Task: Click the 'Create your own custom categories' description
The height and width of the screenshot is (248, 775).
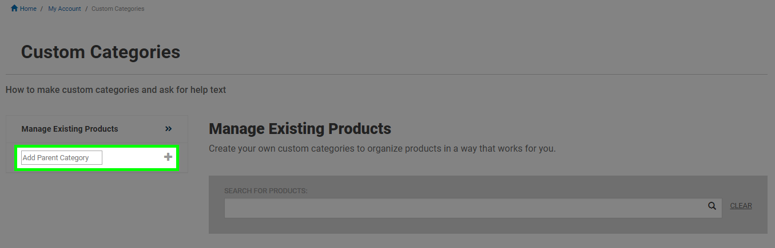Action: point(382,149)
